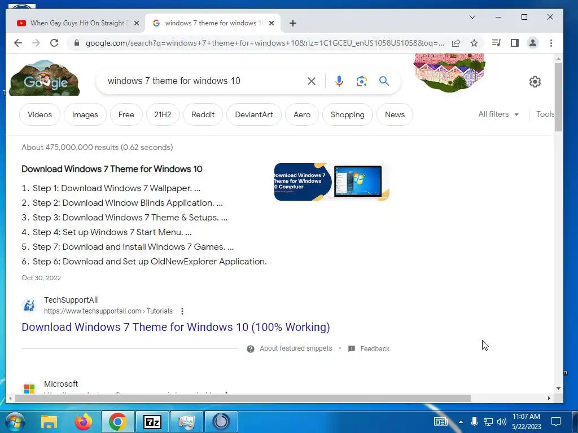
Task: Click the Microsoft result site name
Action: click(x=61, y=384)
